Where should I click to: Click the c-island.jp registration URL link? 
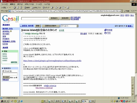click(x=52, y=61)
